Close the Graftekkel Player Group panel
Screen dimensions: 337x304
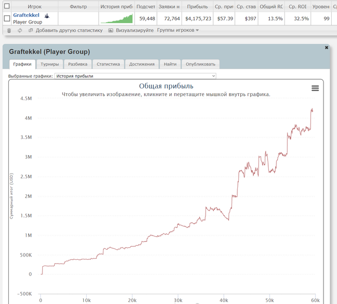326,48
